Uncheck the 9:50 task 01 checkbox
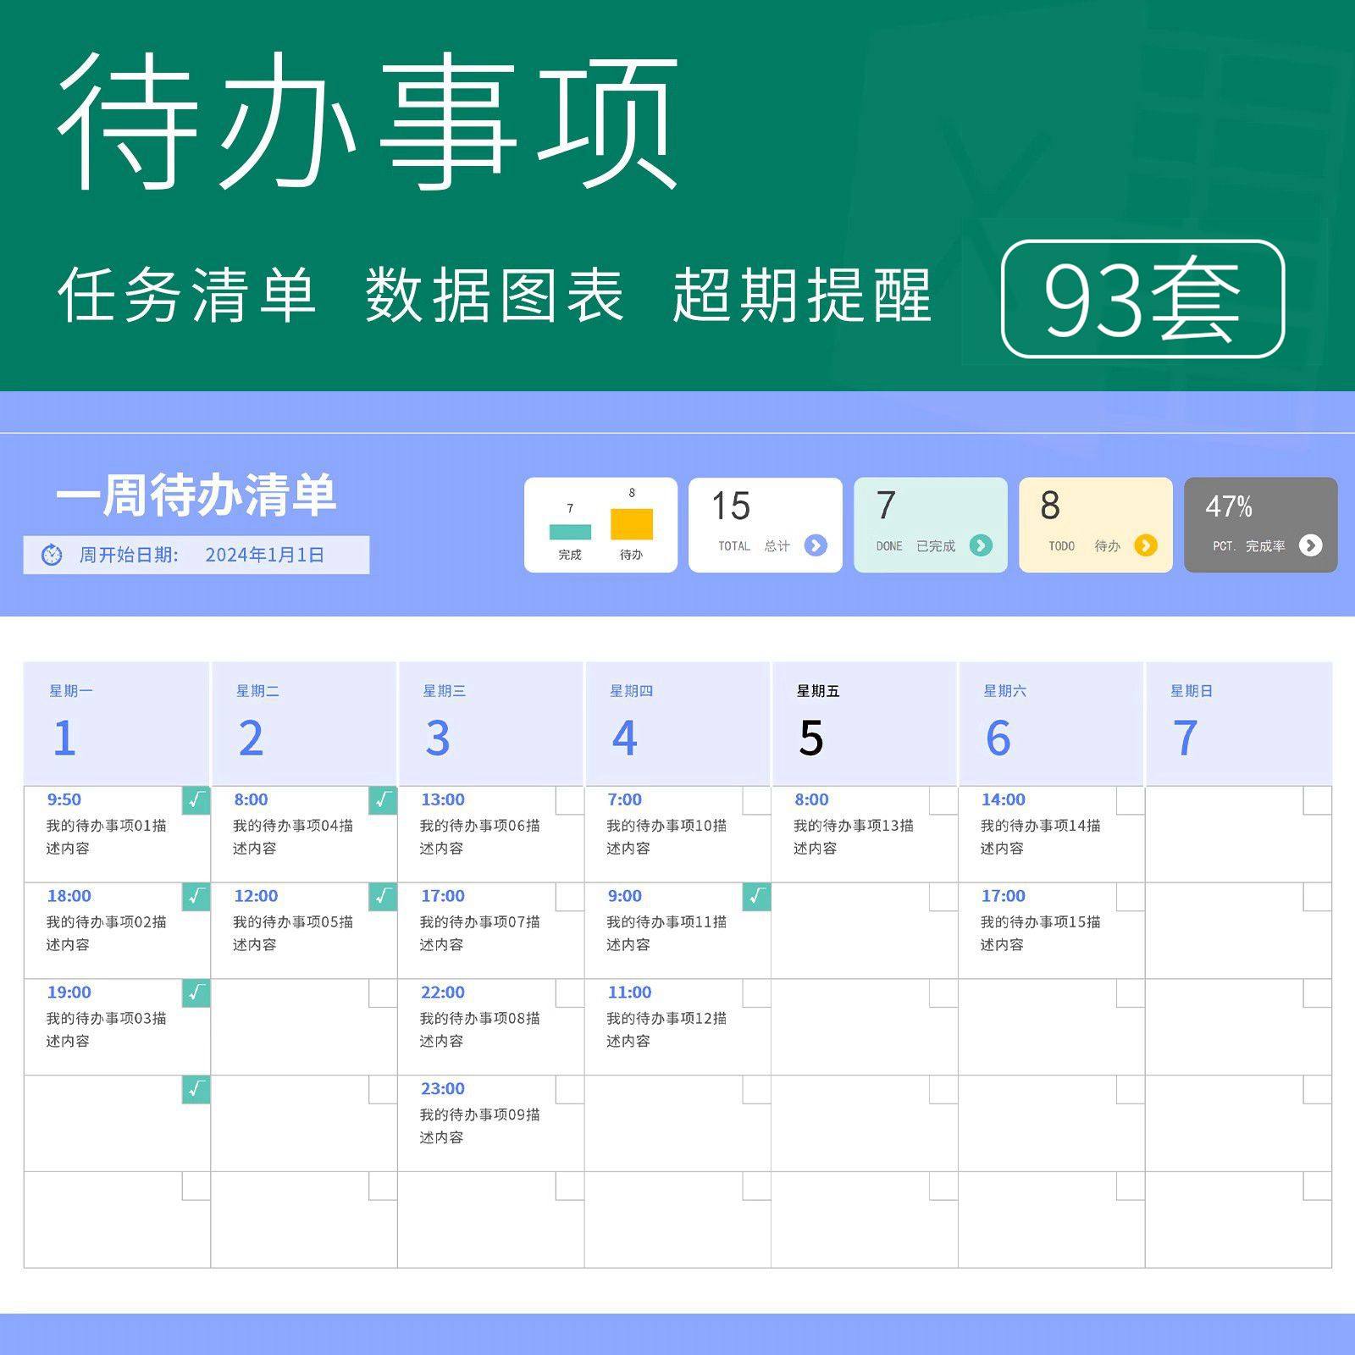Image resolution: width=1355 pixels, height=1355 pixels. pos(196,800)
